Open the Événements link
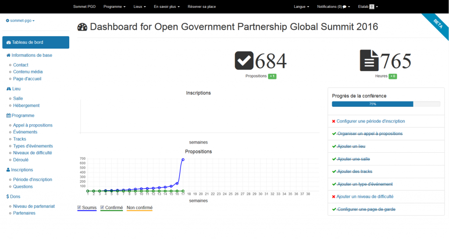The image size is (449, 239). 25,132
